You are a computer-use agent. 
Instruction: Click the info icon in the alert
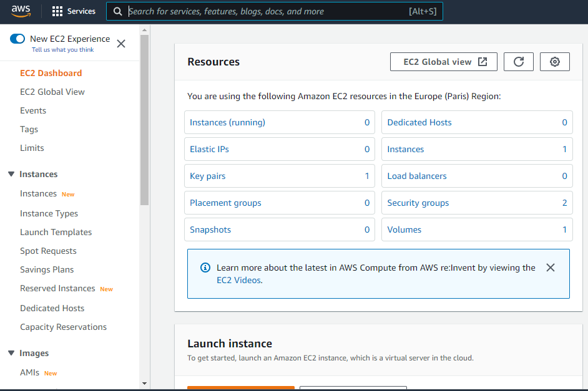point(205,268)
